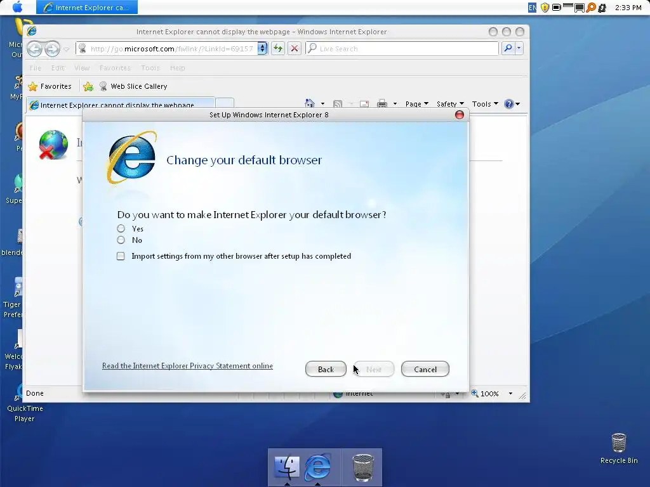650x487 pixels.
Task: Click the blue search magnifier button
Action: [508, 48]
